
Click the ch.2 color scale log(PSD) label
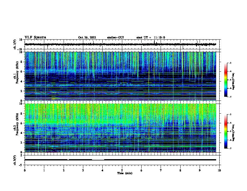coord(234,133)
